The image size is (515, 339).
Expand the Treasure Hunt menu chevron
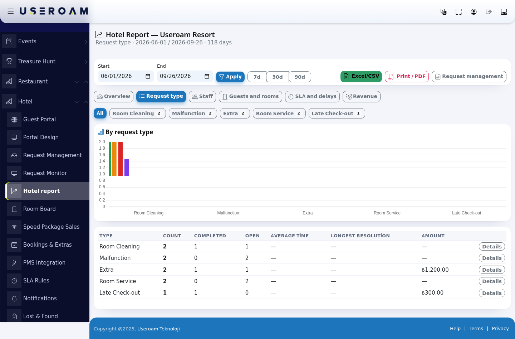coord(85,62)
